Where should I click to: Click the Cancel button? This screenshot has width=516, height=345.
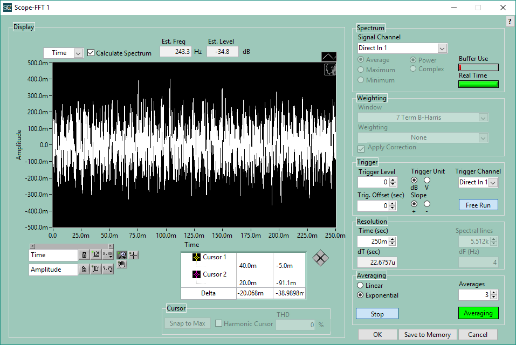(478, 334)
